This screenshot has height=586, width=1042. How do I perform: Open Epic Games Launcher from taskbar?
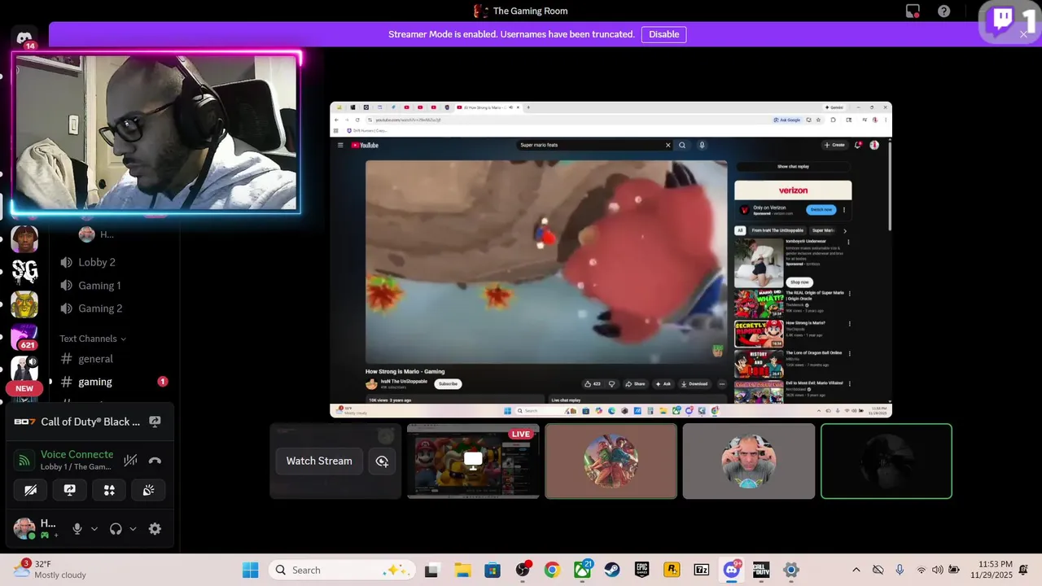(641, 570)
